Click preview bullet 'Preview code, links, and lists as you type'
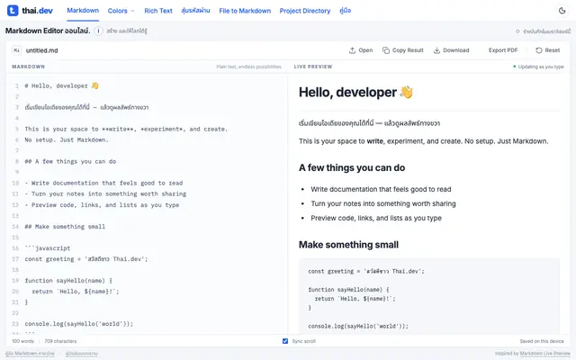This screenshot has width=576, height=360. [376, 218]
